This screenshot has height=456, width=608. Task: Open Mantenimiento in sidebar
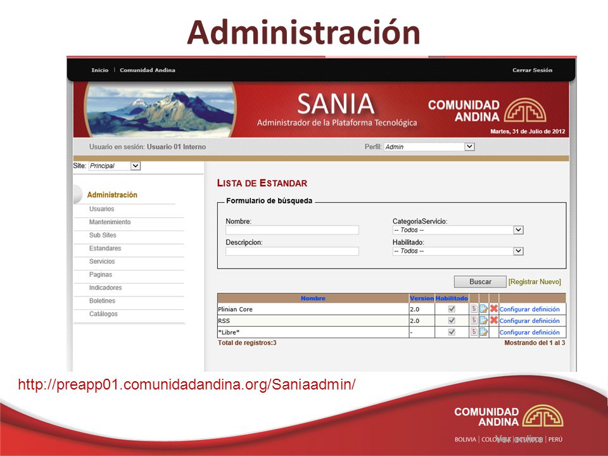click(110, 222)
